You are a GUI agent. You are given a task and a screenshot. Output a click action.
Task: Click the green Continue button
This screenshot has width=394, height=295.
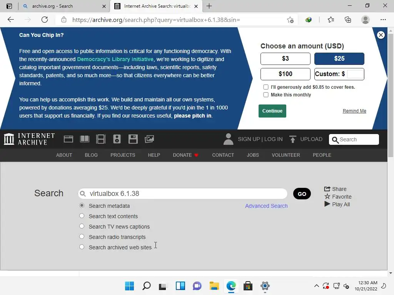pos(272,111)
